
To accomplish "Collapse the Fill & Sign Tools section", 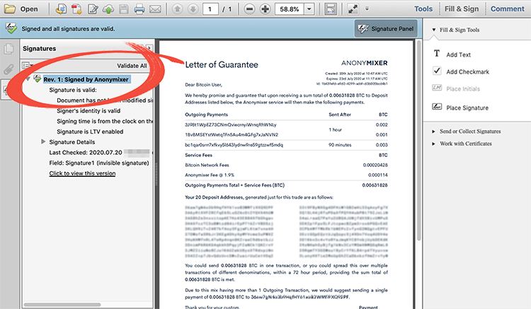I will pos(433,30).
